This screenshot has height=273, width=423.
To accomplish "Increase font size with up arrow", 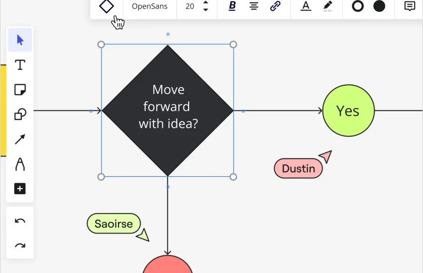I will pyautogui.click(x=206, y=3).
